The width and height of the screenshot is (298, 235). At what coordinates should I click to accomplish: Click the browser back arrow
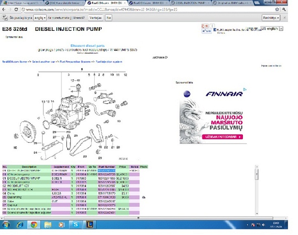[4, 9]
